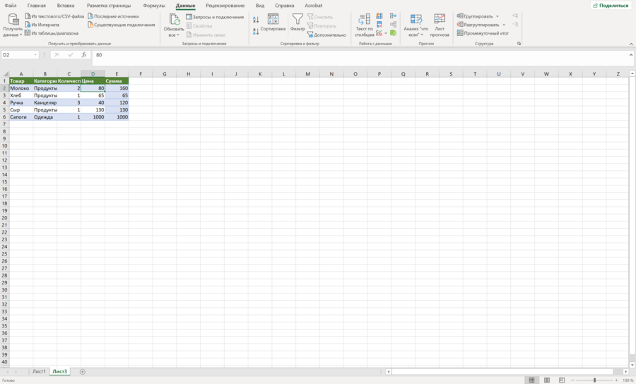Image resolution: width=636 pixels, height=384 pixels.
Task: Open the Name Box dropdown arrow
Action: pos(35,54)
